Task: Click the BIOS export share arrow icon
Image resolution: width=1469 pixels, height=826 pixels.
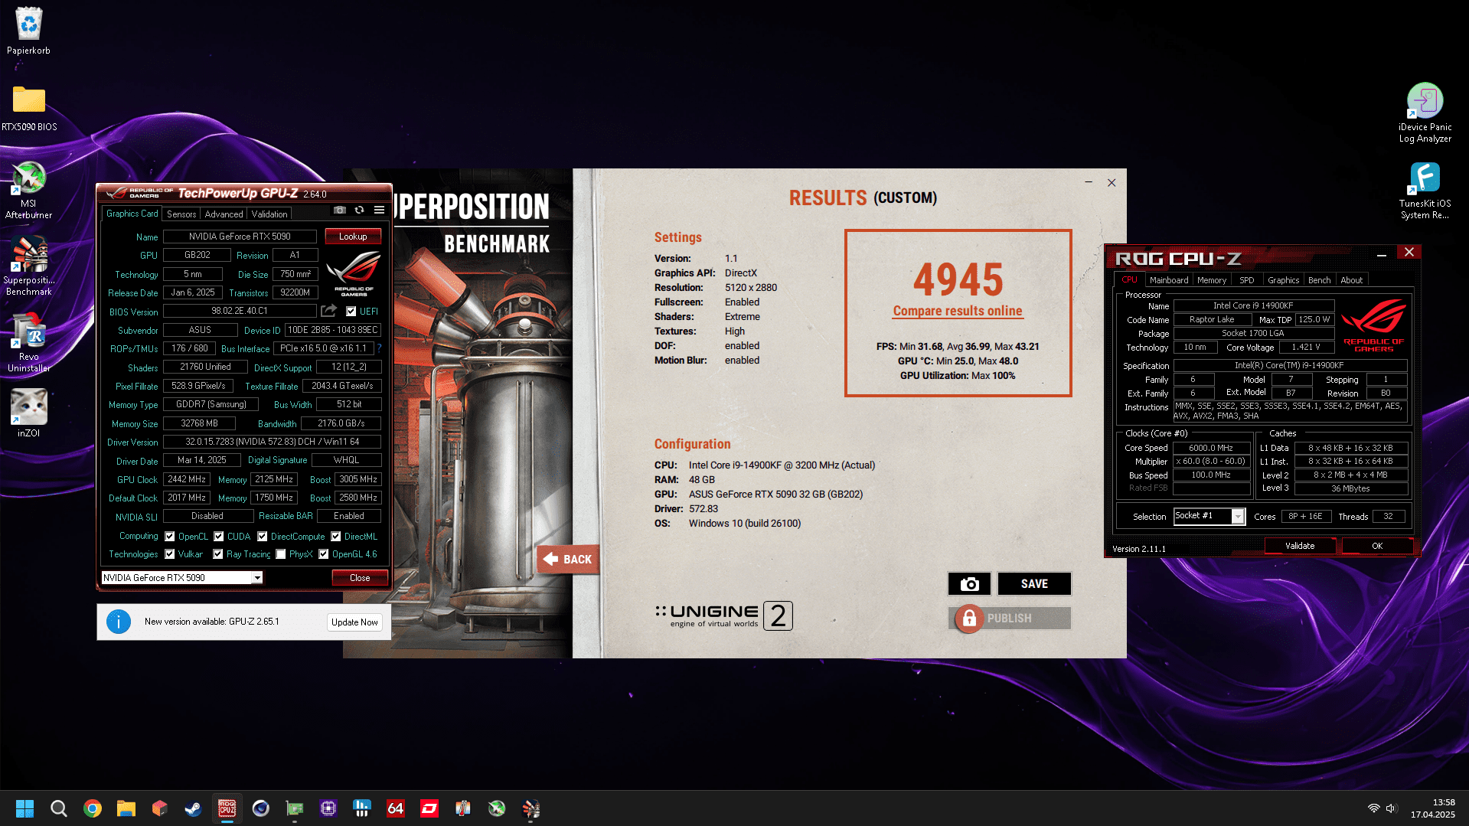Action: [328, 311]
